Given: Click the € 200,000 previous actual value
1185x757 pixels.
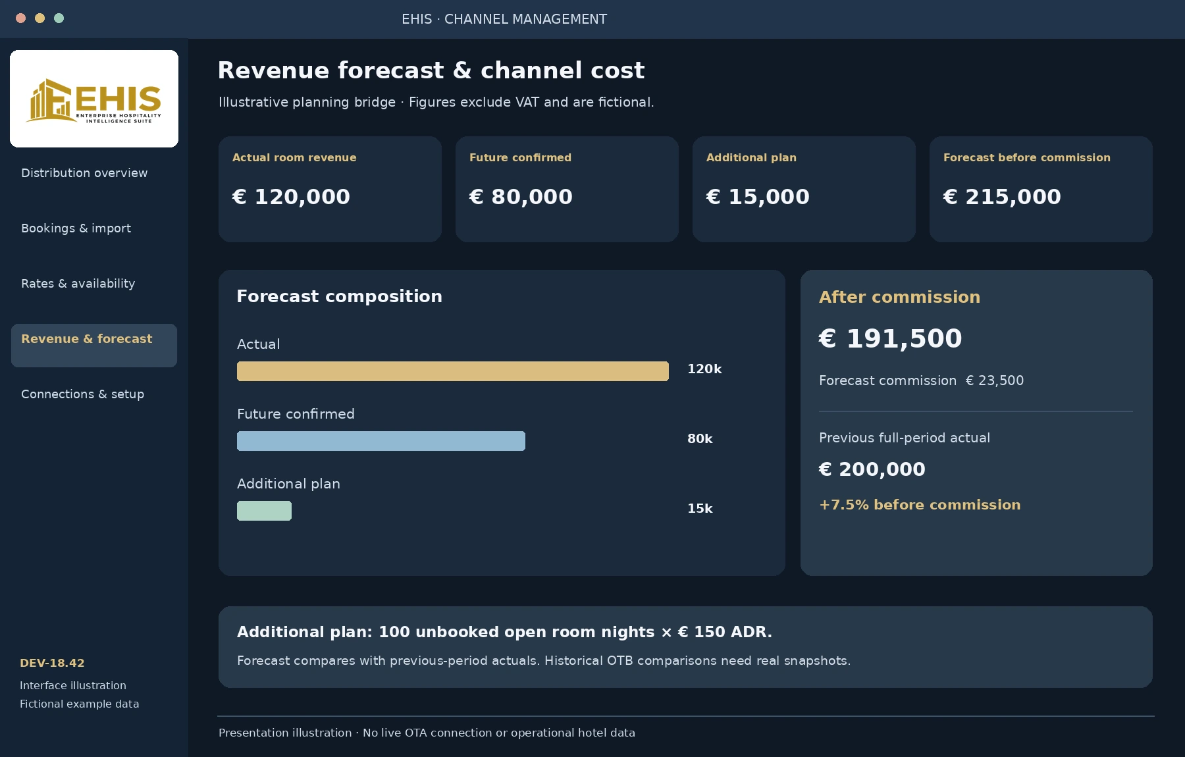Looking at the screenshot, I should pyautogui.click(x=872, y=469).
